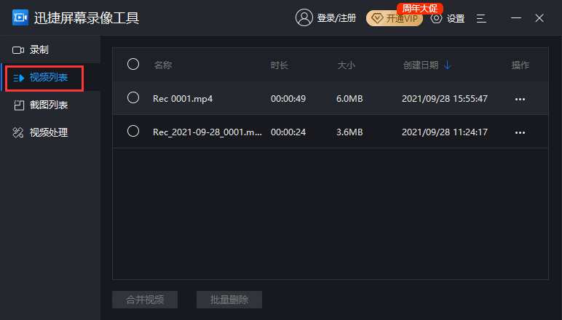562x320 pixels.
Task: Click the 时长 column header
Action: (280, 65)
